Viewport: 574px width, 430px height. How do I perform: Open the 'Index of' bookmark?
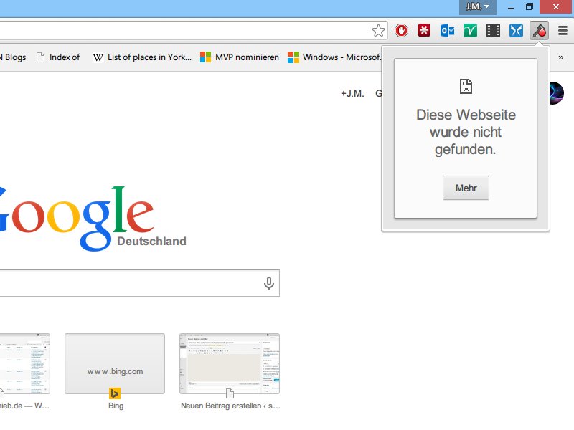58,57
